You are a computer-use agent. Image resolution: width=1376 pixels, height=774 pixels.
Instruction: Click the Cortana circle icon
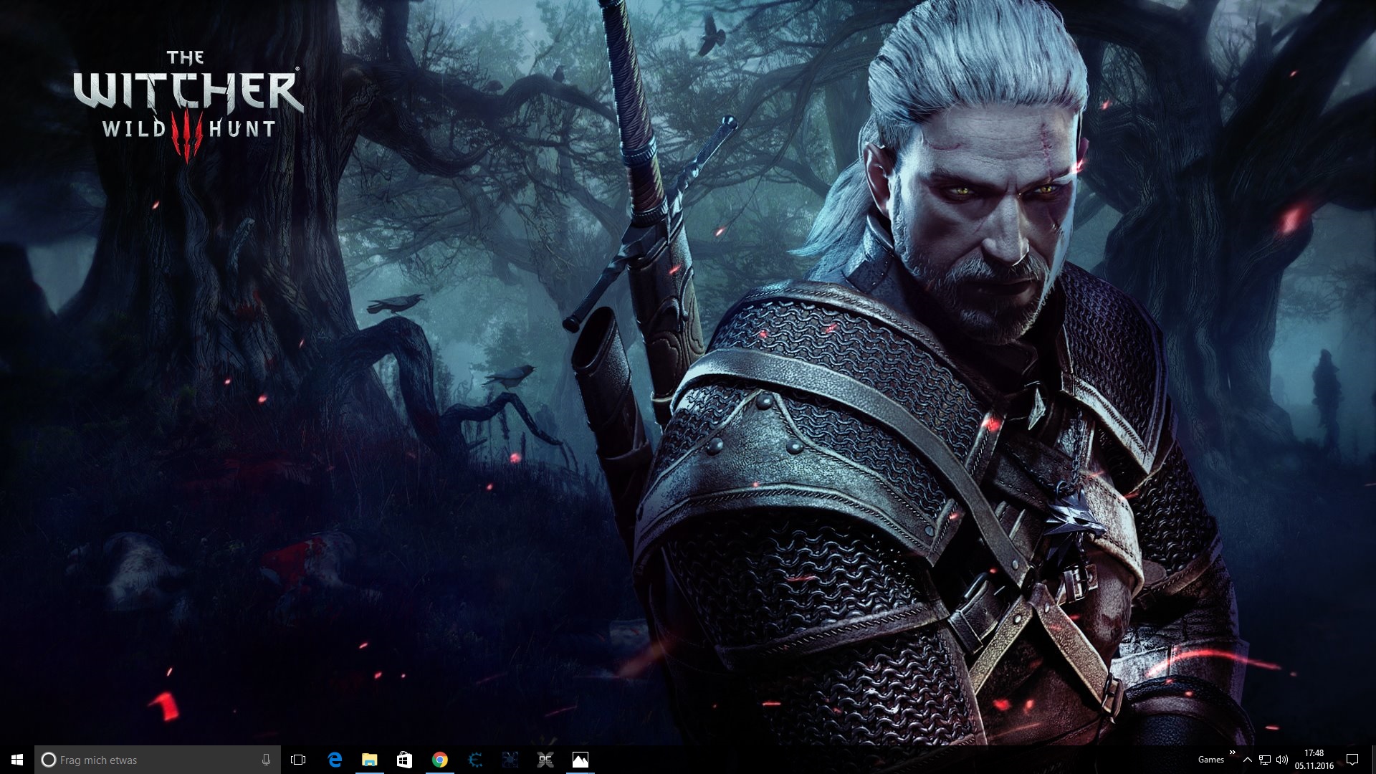pos(48,760)
